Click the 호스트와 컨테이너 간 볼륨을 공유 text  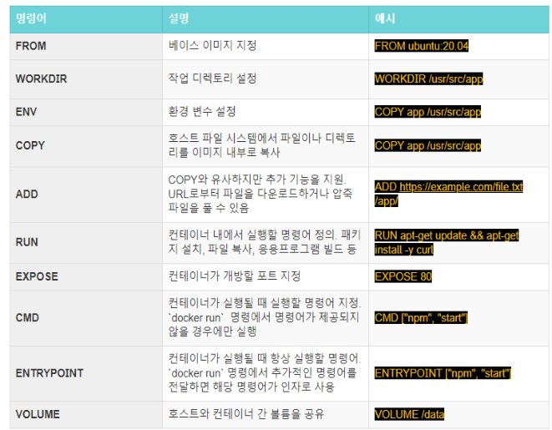[x=246, y=414]
